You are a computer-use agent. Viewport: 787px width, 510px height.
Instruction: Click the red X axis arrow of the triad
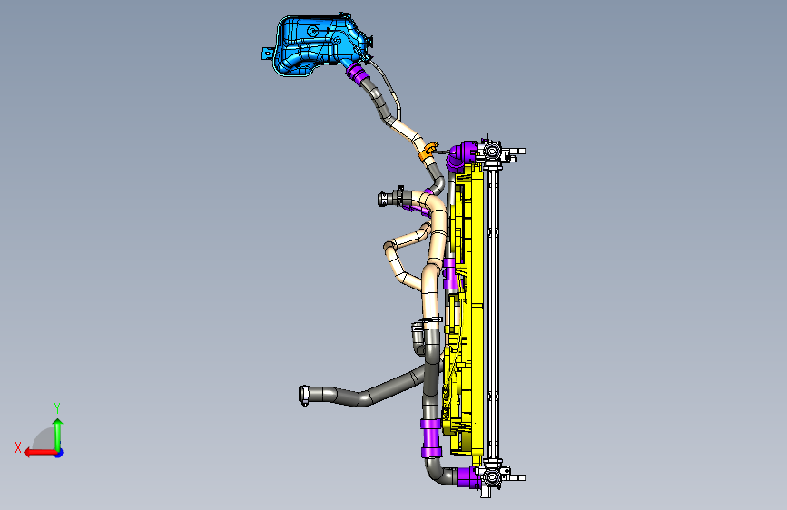(39, 453)
